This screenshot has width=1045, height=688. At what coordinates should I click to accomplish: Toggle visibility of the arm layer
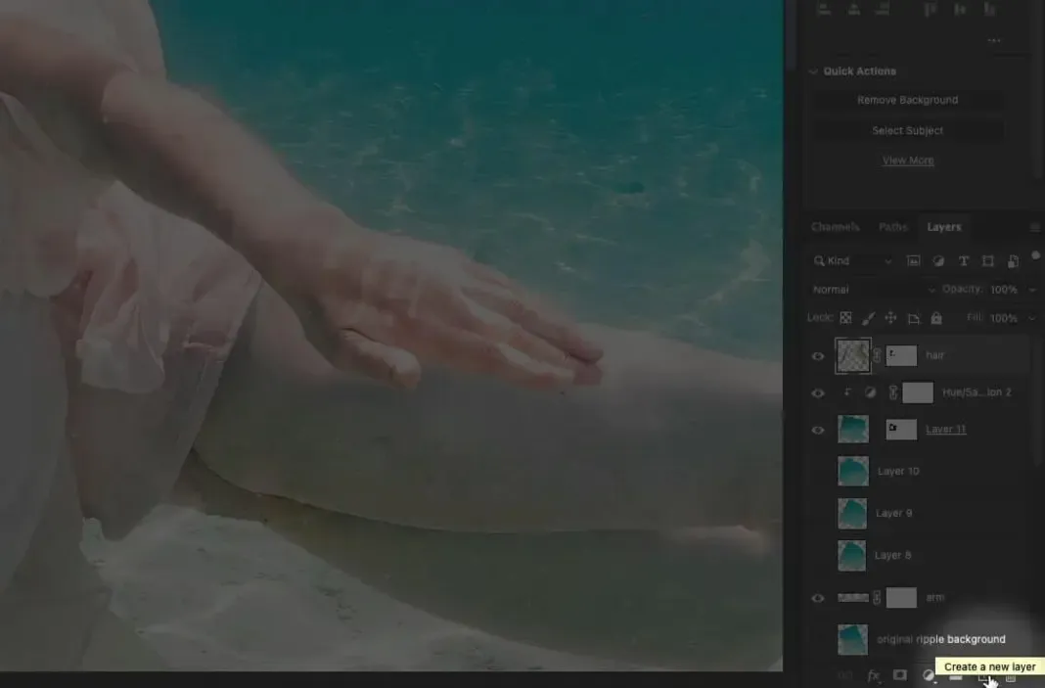click(818, 597)
